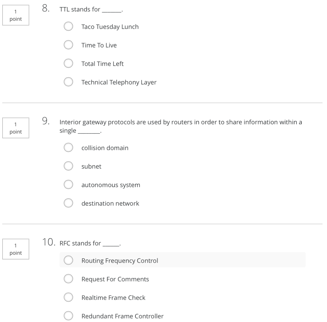Click the Time To Live answer text

point(99,45)
